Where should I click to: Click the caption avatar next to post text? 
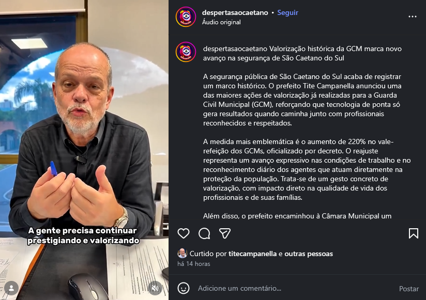pyautogui.click(x=186, y=52)
